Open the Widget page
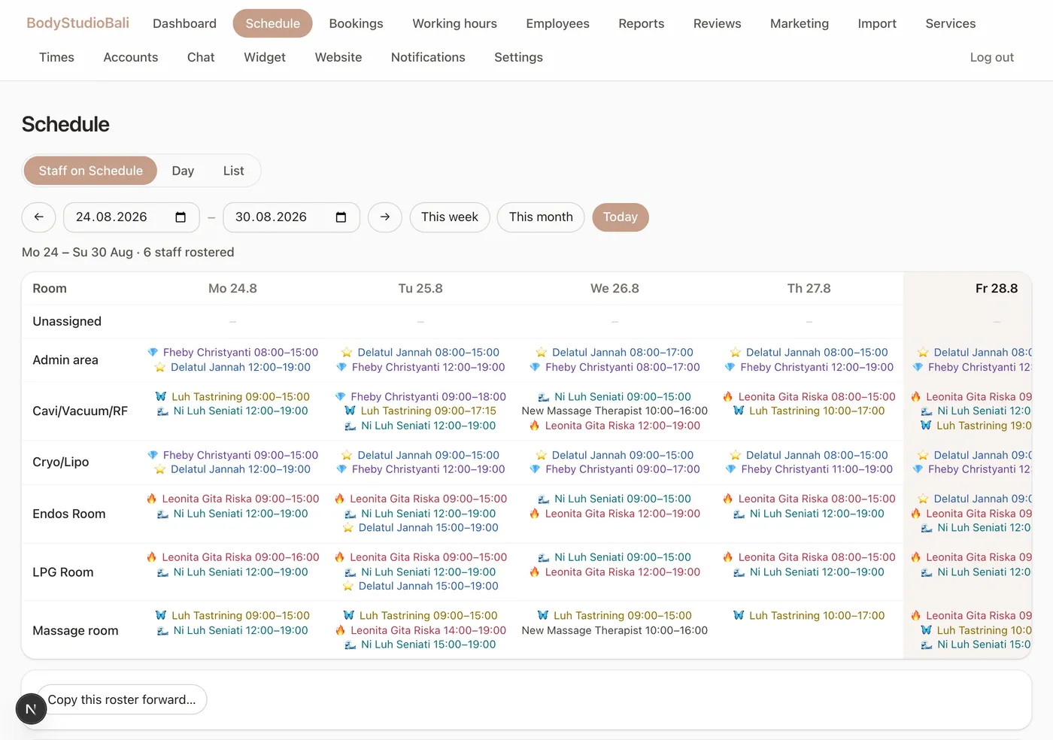Screen dimensions: 1053x740 265,57
